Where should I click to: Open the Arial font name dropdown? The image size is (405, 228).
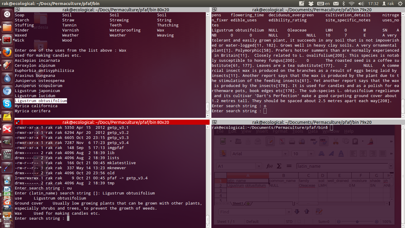[285, 154]
